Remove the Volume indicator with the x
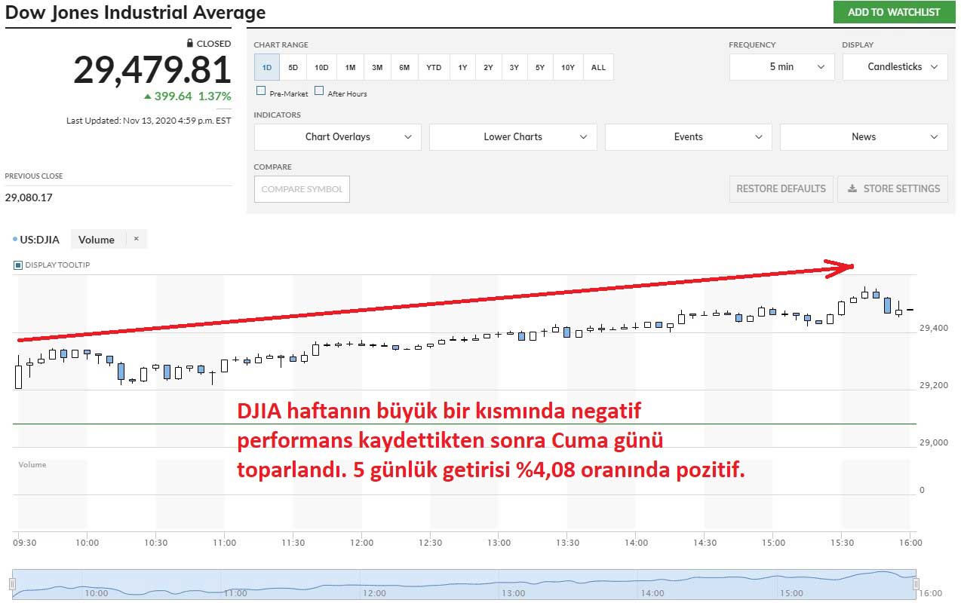 pos(136,239)
